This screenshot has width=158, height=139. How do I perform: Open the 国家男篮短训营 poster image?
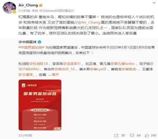click(40, 105)
